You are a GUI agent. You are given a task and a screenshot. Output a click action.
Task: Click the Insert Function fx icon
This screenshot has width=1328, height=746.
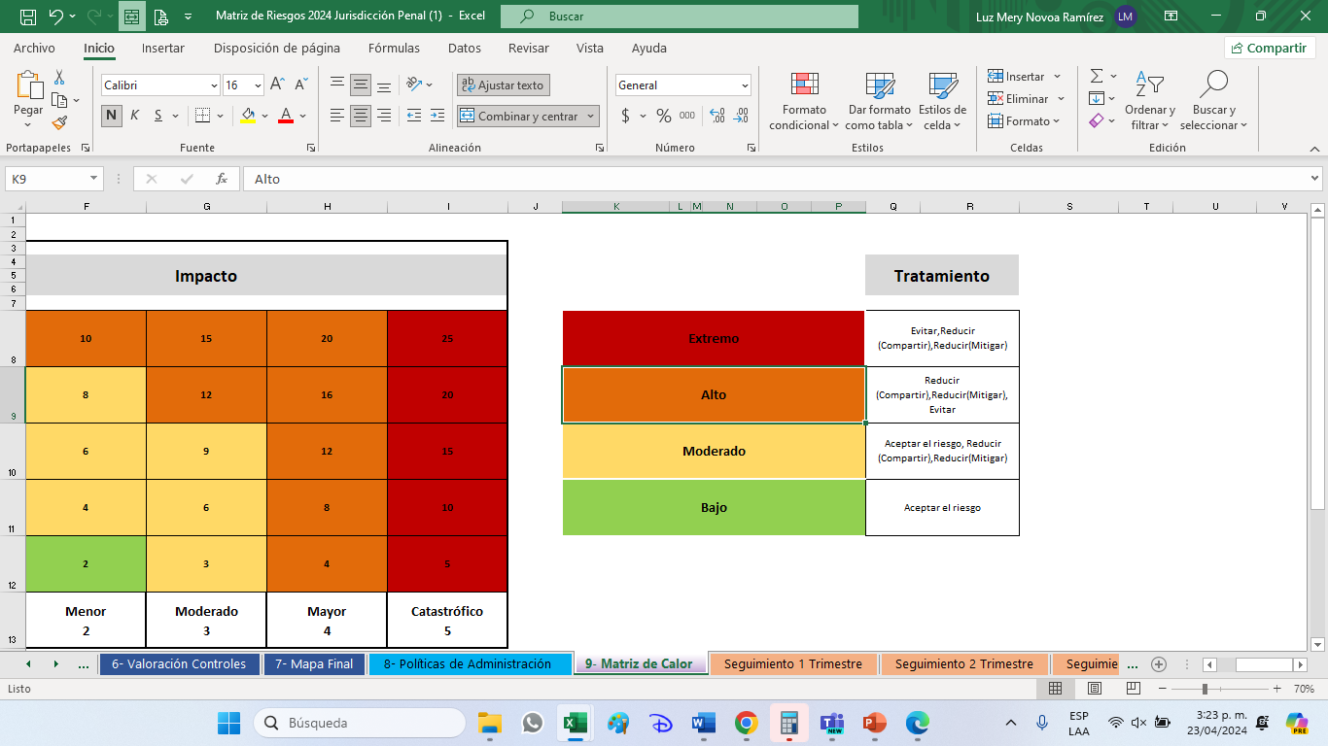pos(222,179)
